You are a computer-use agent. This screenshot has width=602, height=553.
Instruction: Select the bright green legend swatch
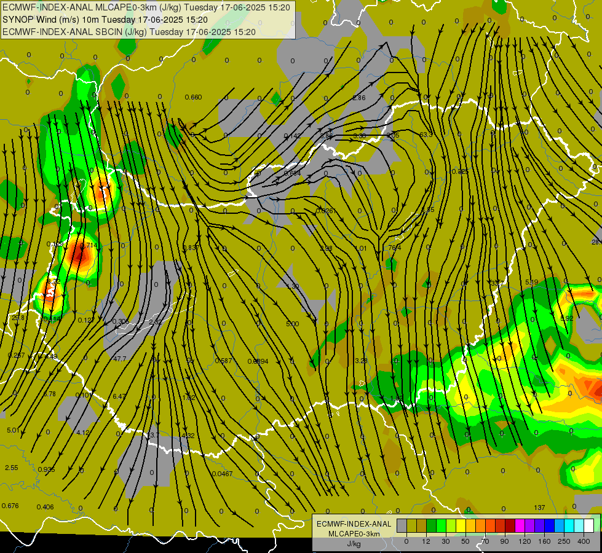pyautogui.click(x=442, y=526)
